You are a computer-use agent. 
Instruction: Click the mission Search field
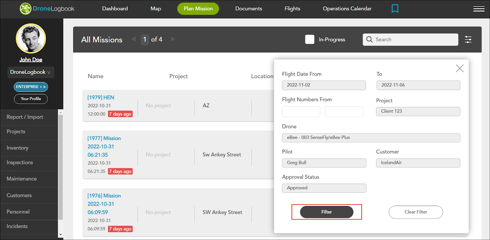[x=410, y=40]
